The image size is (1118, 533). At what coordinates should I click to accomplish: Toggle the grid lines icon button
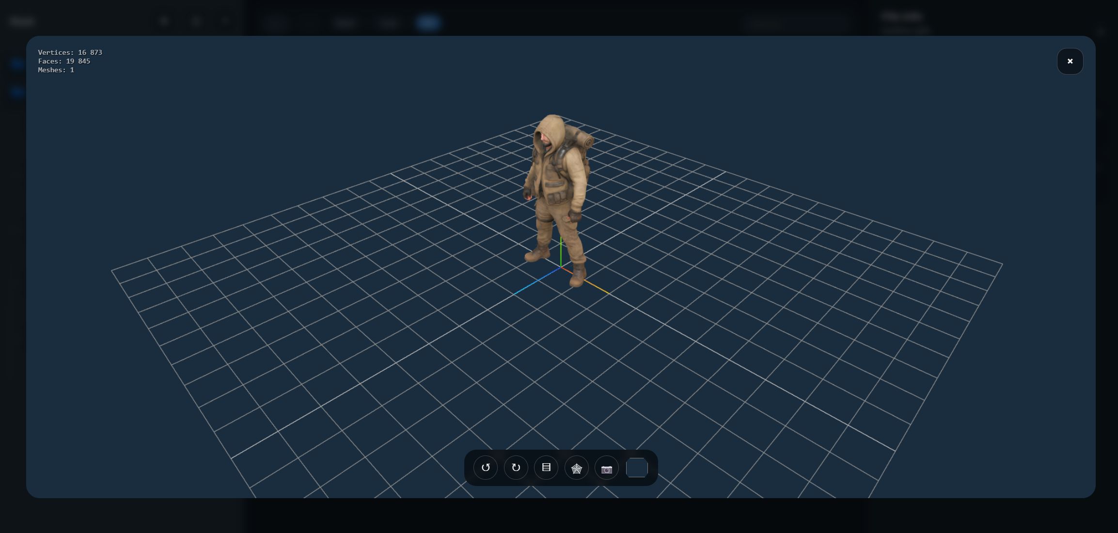pyautogui.click(x=546, y=468)
